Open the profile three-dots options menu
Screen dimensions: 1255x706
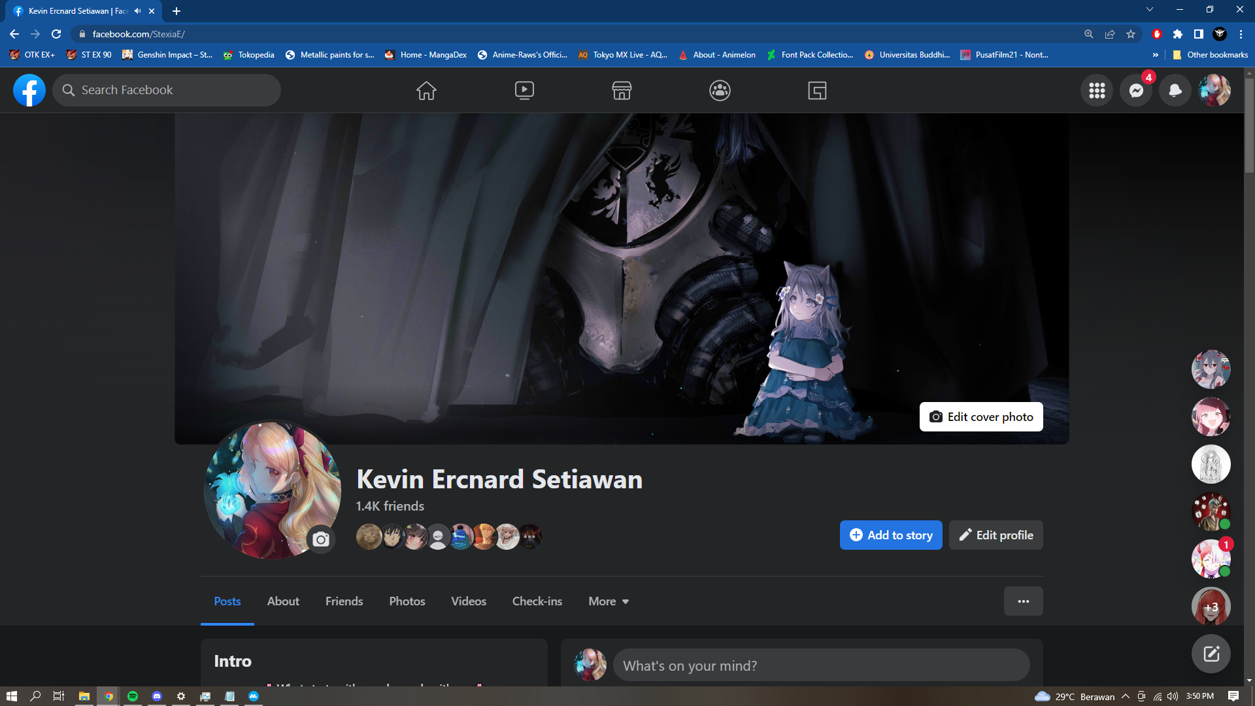click(x=1024, y=601)
